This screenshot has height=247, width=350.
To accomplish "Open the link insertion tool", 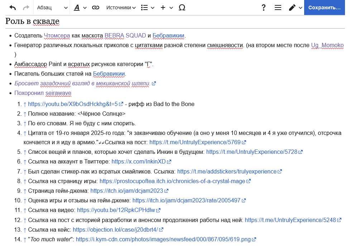I will coord(95,7).
